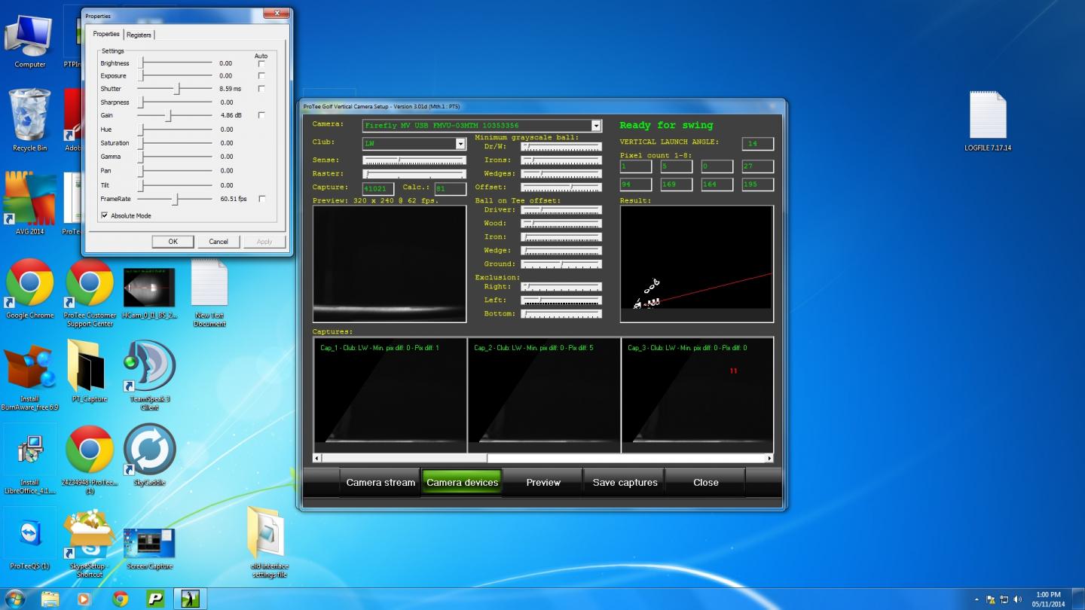Click the Capture value field

(378, 188)
